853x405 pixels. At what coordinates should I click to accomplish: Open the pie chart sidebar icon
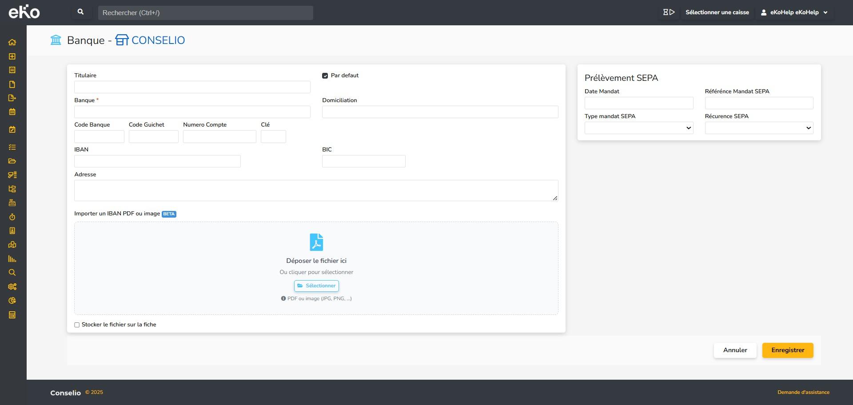tap(12, 301)
